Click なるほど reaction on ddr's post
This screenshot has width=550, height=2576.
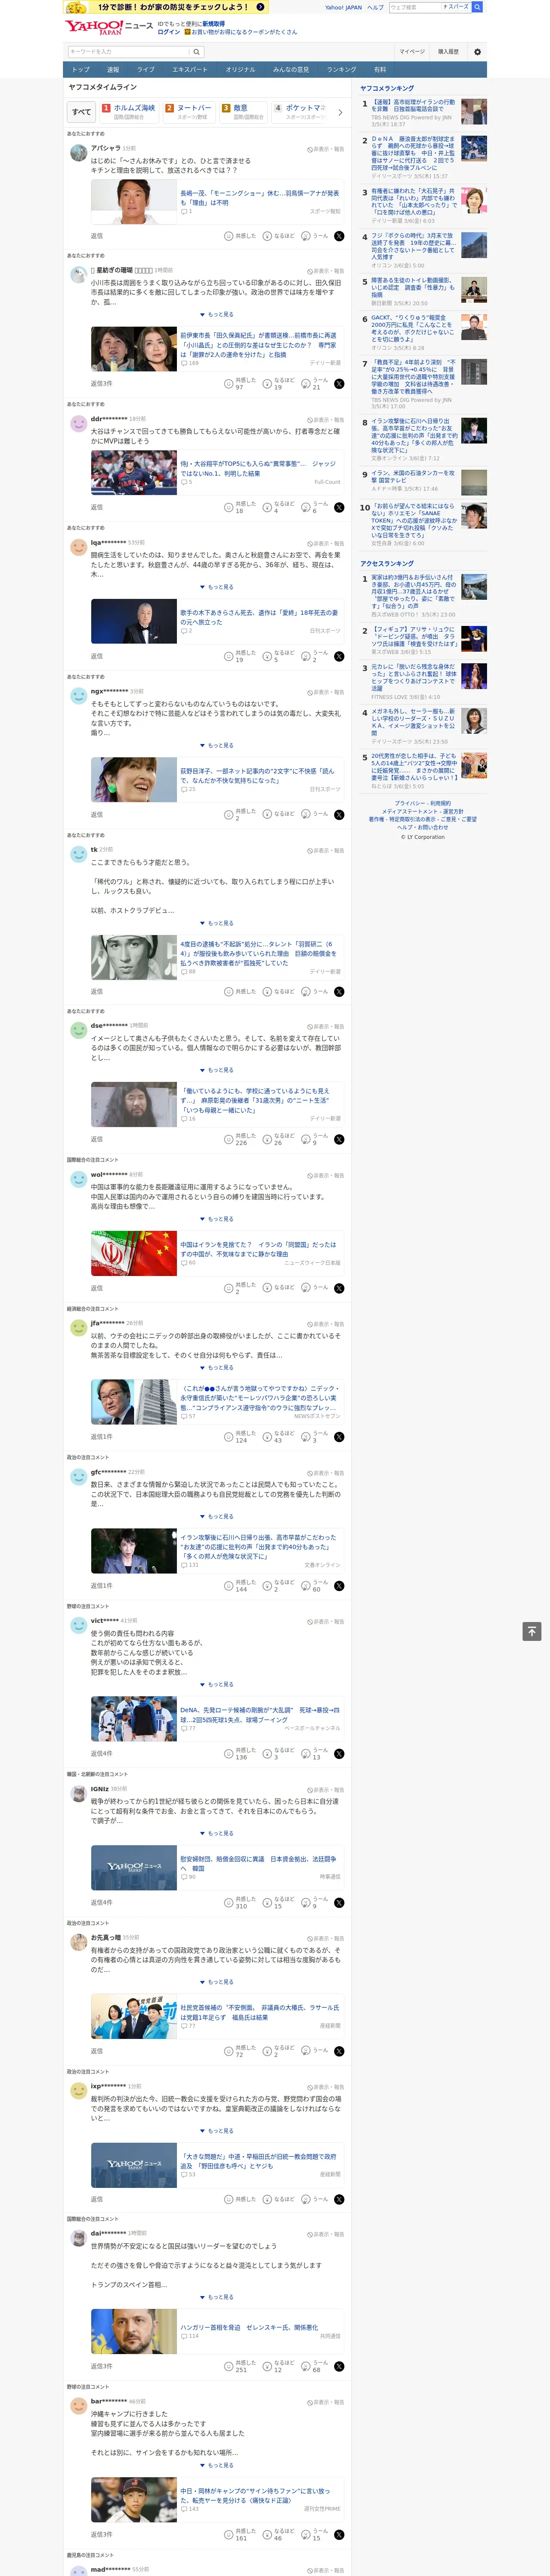278,508
